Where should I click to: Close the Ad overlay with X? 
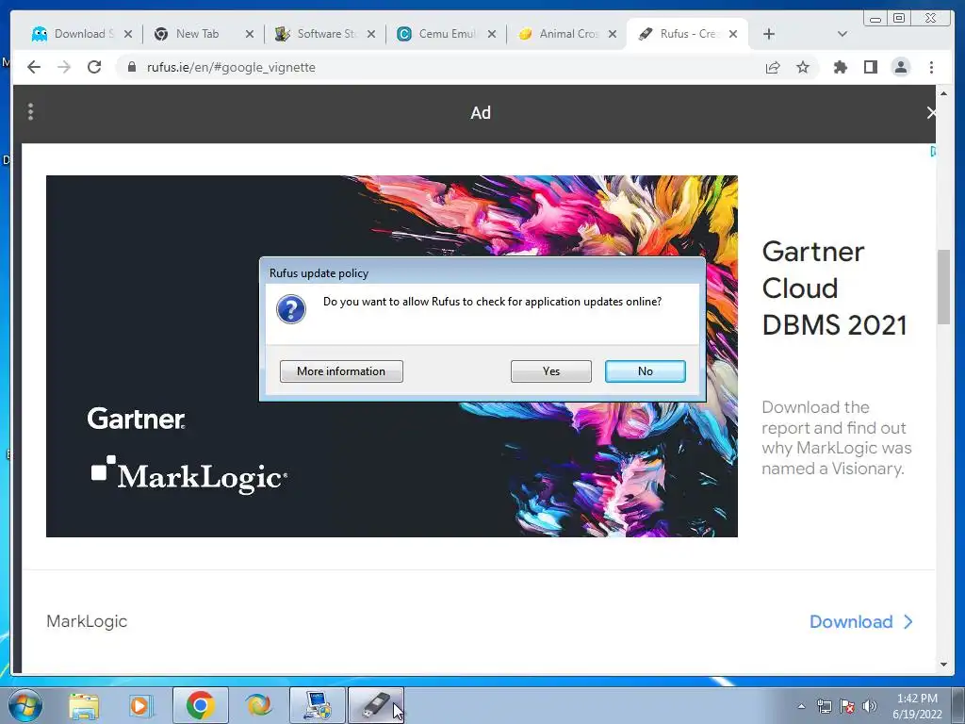point(931,113)
